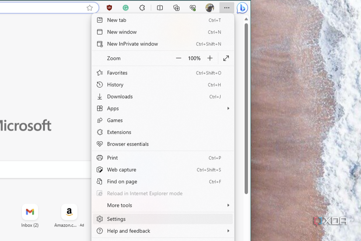Open Games menu entry
The width and height of the screenshot is (361, 241).
(x=163, y=120)
